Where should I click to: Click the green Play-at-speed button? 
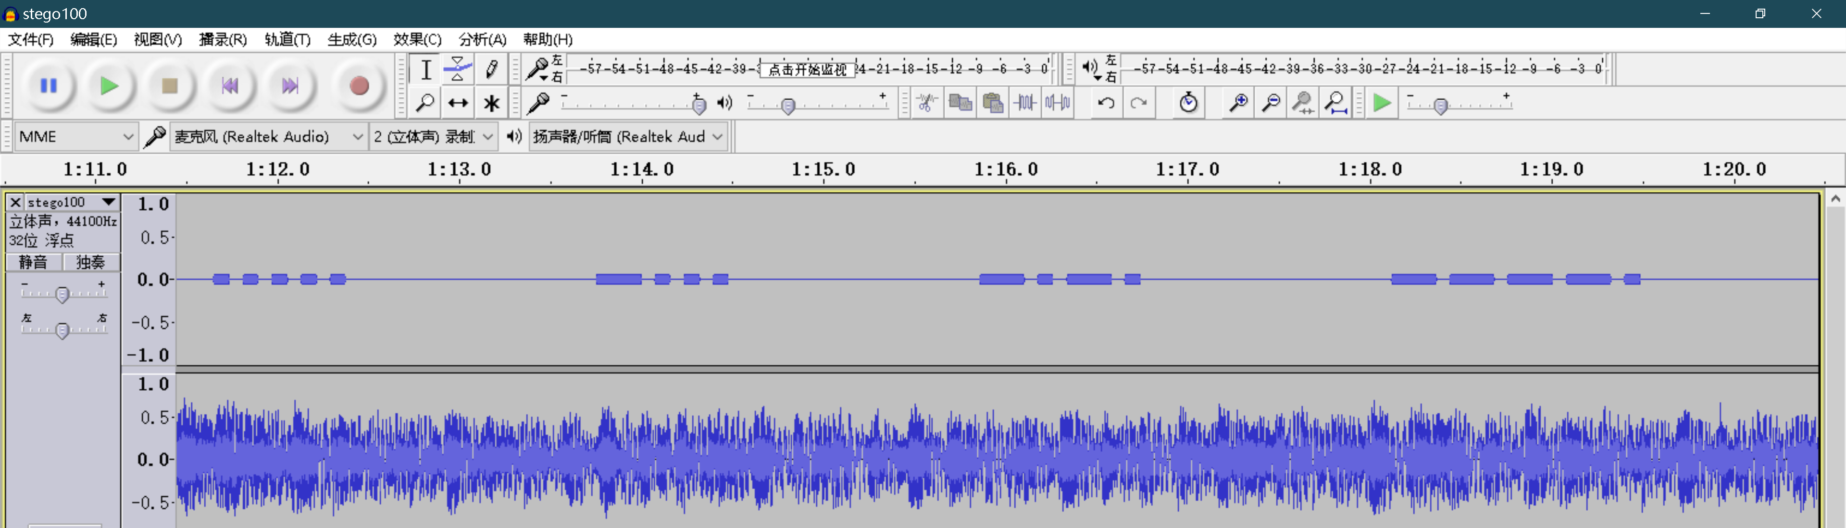(1383, 103)
